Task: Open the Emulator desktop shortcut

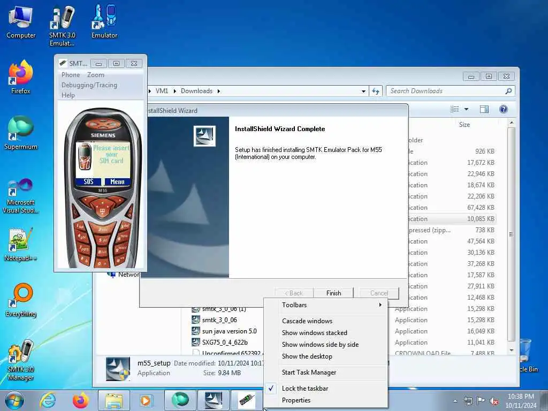Action: pos(104,21)
